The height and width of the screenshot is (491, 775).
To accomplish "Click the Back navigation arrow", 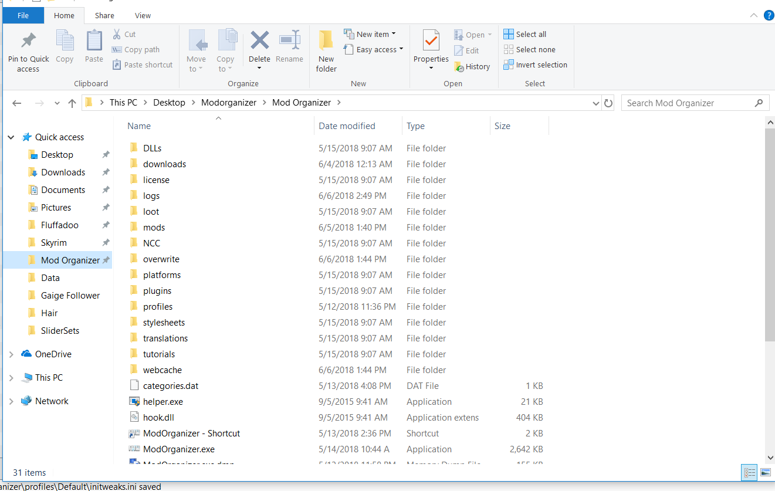I will coord(16,103).
